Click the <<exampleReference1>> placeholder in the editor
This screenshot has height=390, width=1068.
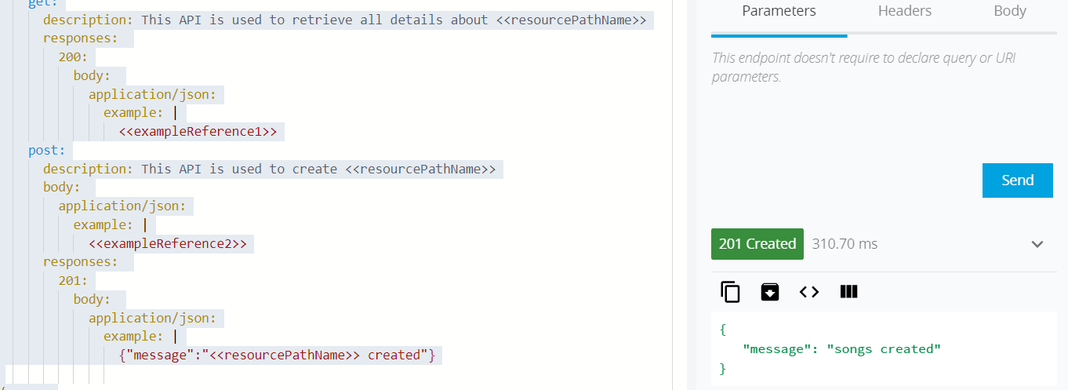pyautogui.click(x=198, y=132)
